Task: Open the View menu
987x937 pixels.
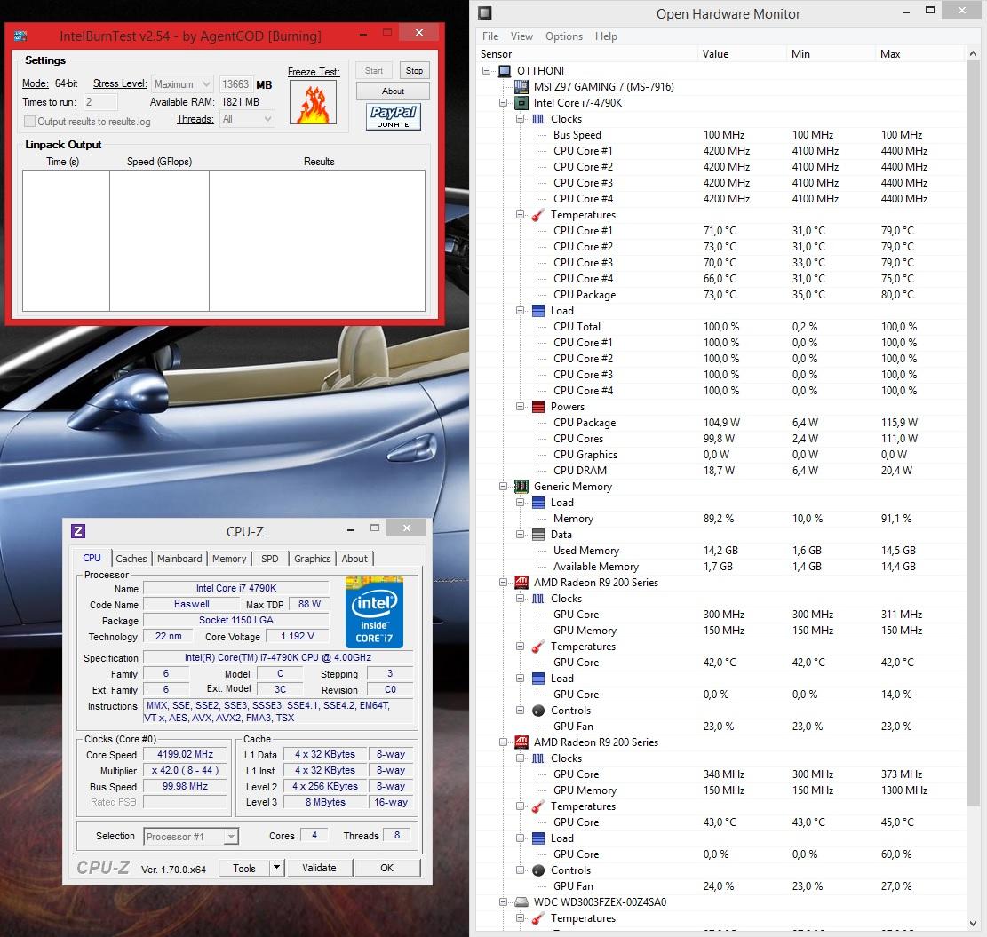Action: [x=521, y=36]
